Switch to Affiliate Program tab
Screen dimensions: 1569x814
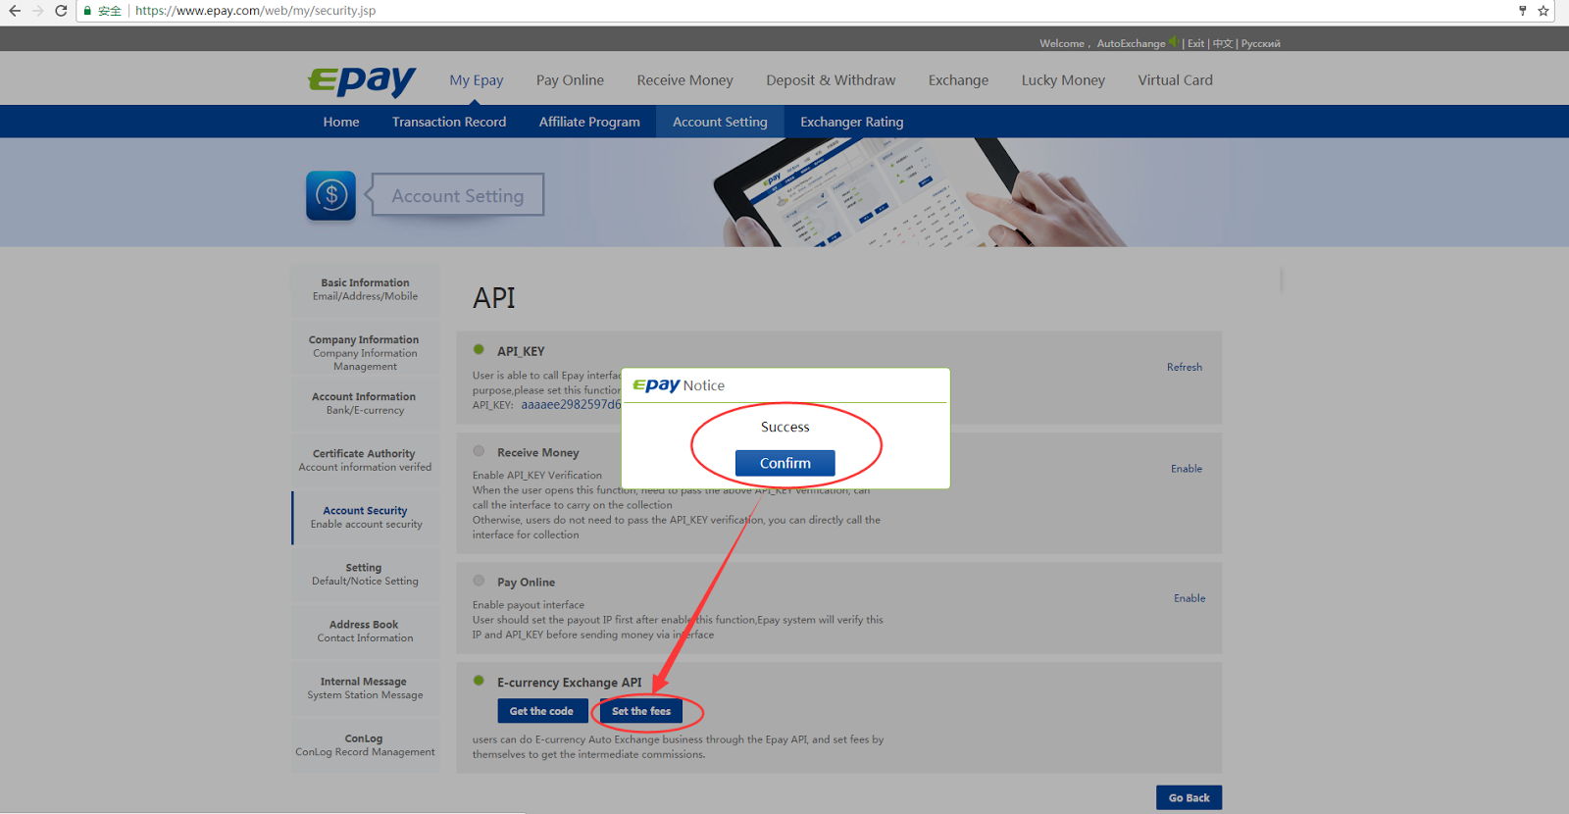click(x=589, y=122)
